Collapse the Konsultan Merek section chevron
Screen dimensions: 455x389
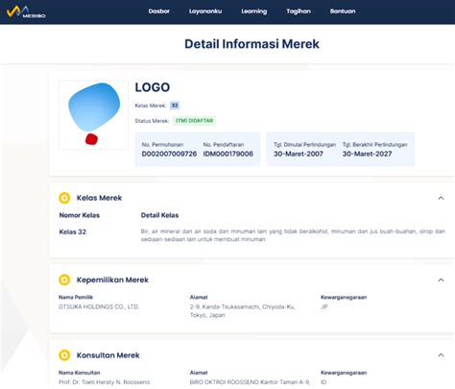(441, 355)
